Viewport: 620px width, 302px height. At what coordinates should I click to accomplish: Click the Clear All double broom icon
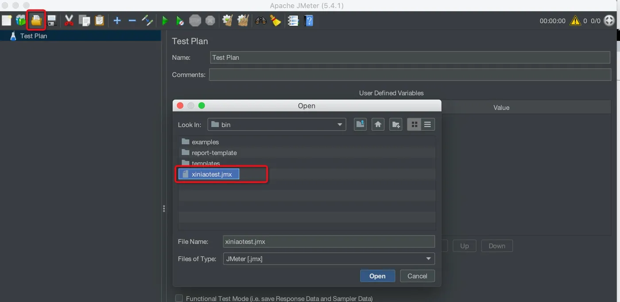coord(243,20)
